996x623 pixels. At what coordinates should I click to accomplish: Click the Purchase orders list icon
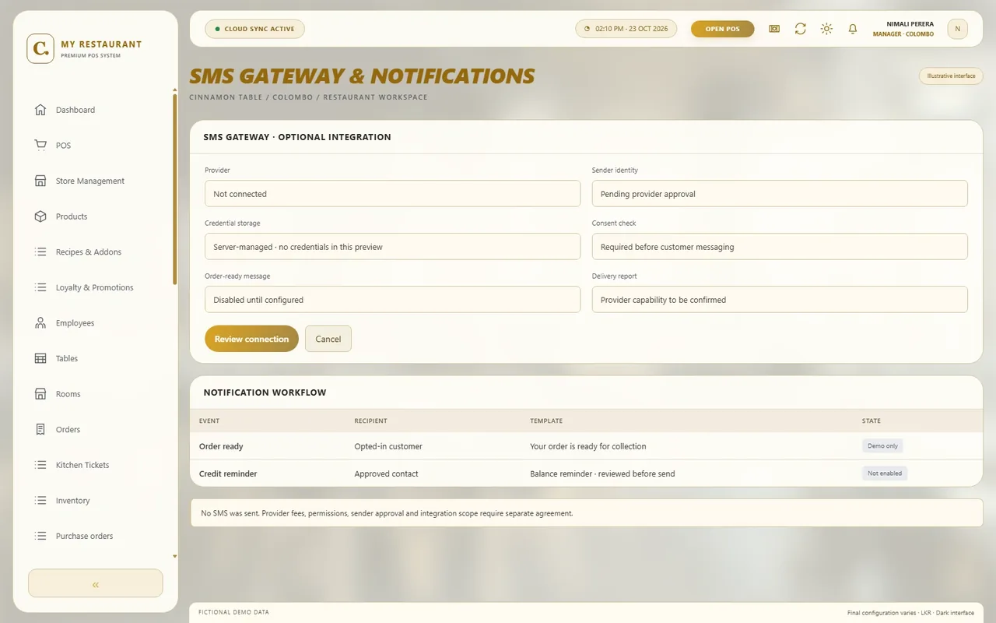click(x=40, y=536)
